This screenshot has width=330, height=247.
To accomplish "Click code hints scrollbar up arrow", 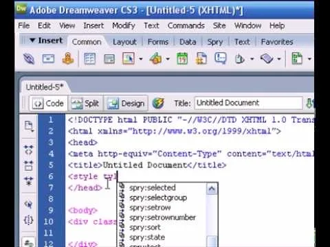I will [x=211, y=189].
